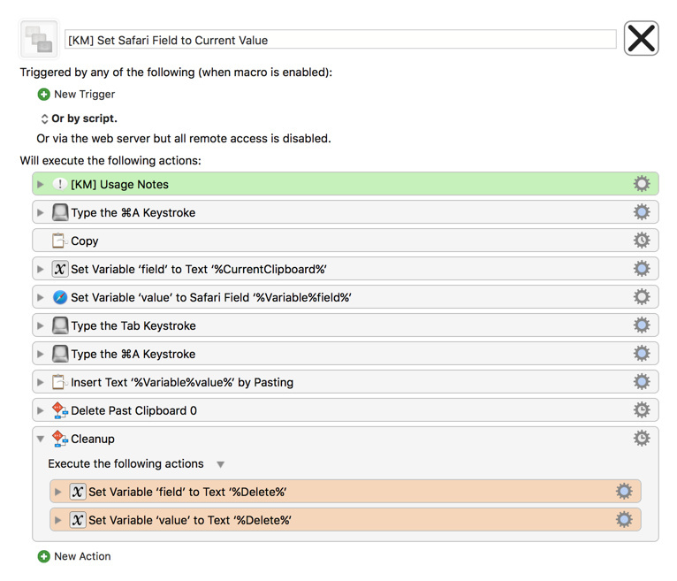Collapse the Cleanup group action
677x581 pixels.
[x=40, y=439]
